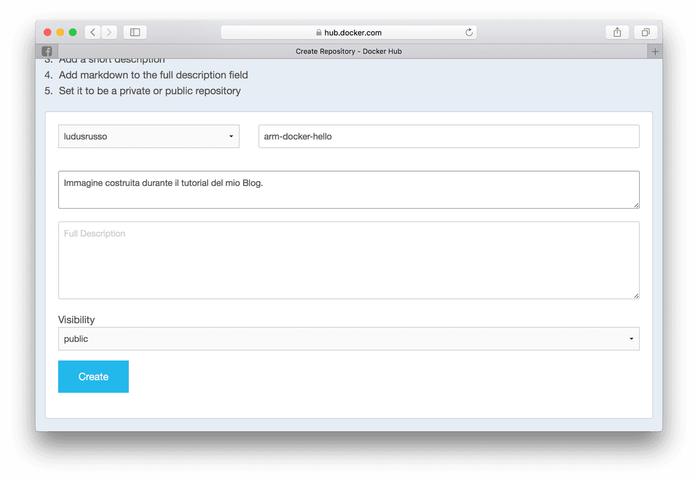Focus the arm-docker-hello repository name field

click(x=448, y=136)
